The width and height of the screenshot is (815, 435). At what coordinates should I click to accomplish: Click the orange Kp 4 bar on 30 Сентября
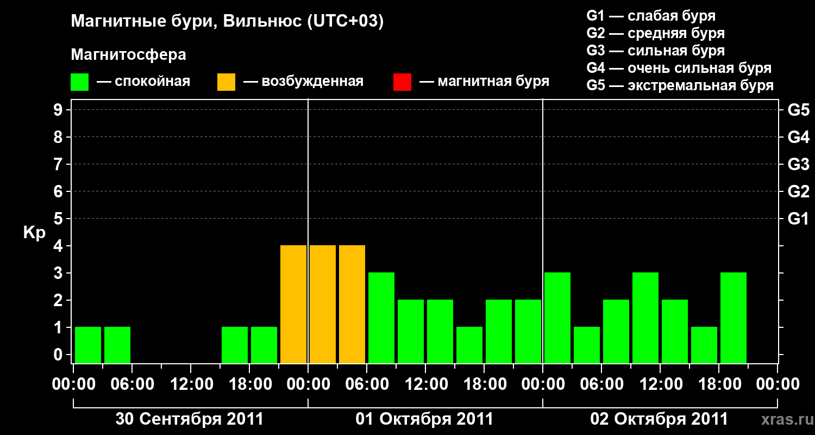pyautogui.click(x=293, y=304)
